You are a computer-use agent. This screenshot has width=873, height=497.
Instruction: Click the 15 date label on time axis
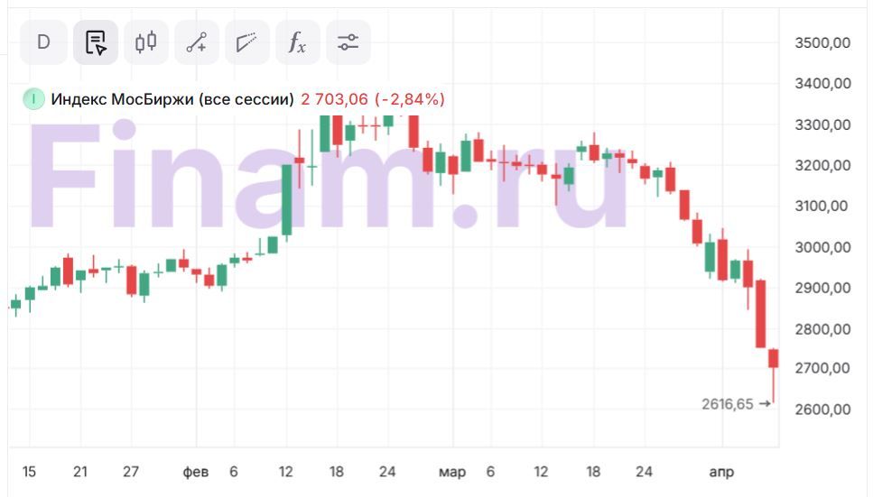click(28, 473)
